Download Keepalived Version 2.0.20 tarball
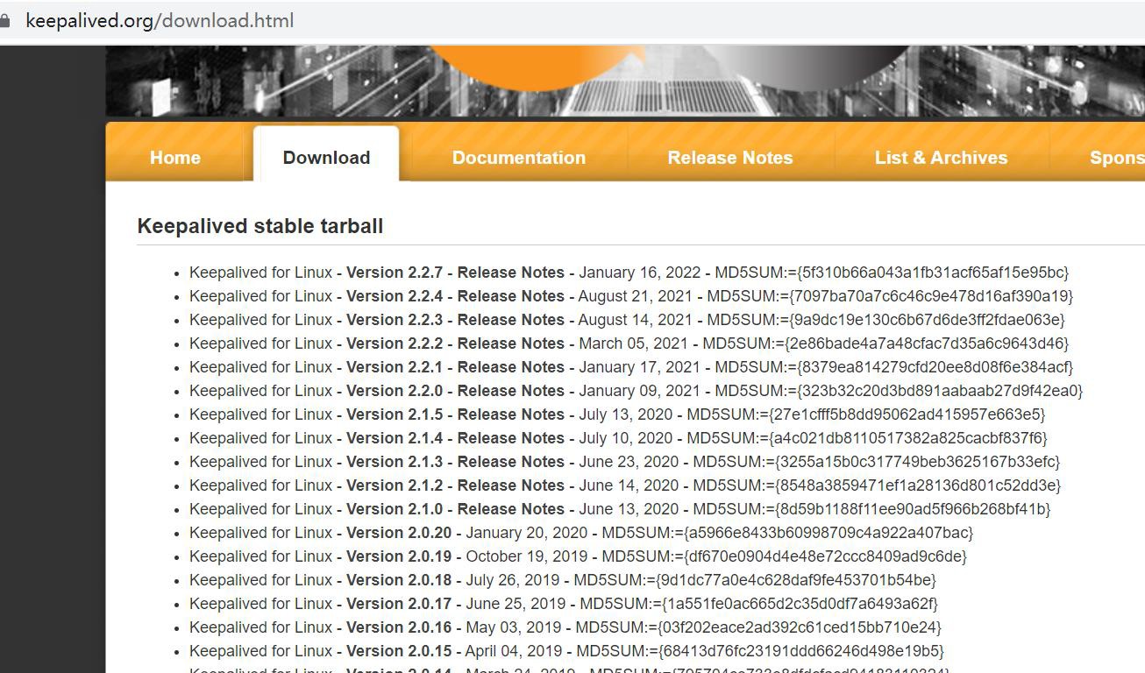The height and width of the screenshot is (673, 1145). click(399, 533)
